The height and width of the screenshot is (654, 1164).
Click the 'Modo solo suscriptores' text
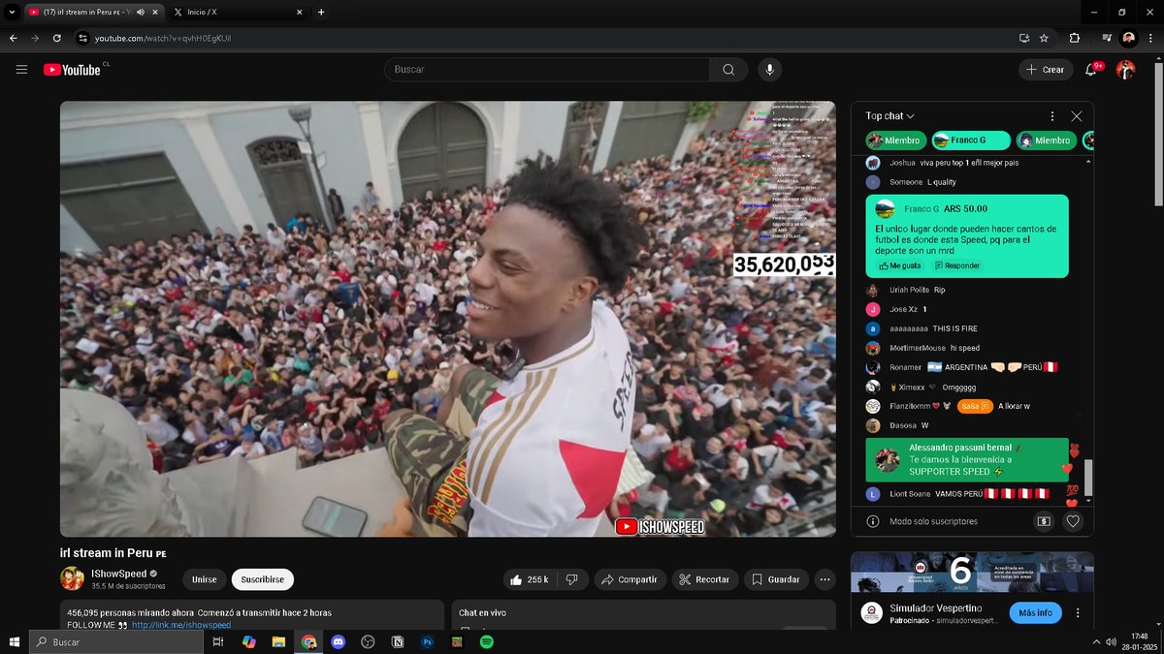pyautogui.click(x=933, y=521)
